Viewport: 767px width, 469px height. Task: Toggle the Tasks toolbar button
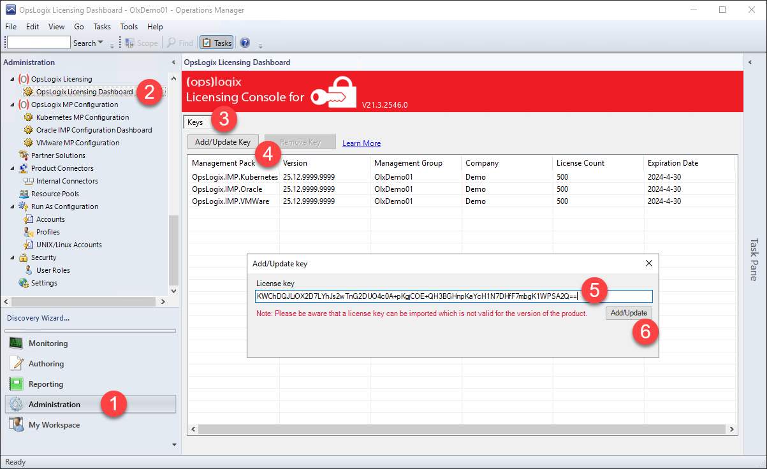tap(217, 43)
